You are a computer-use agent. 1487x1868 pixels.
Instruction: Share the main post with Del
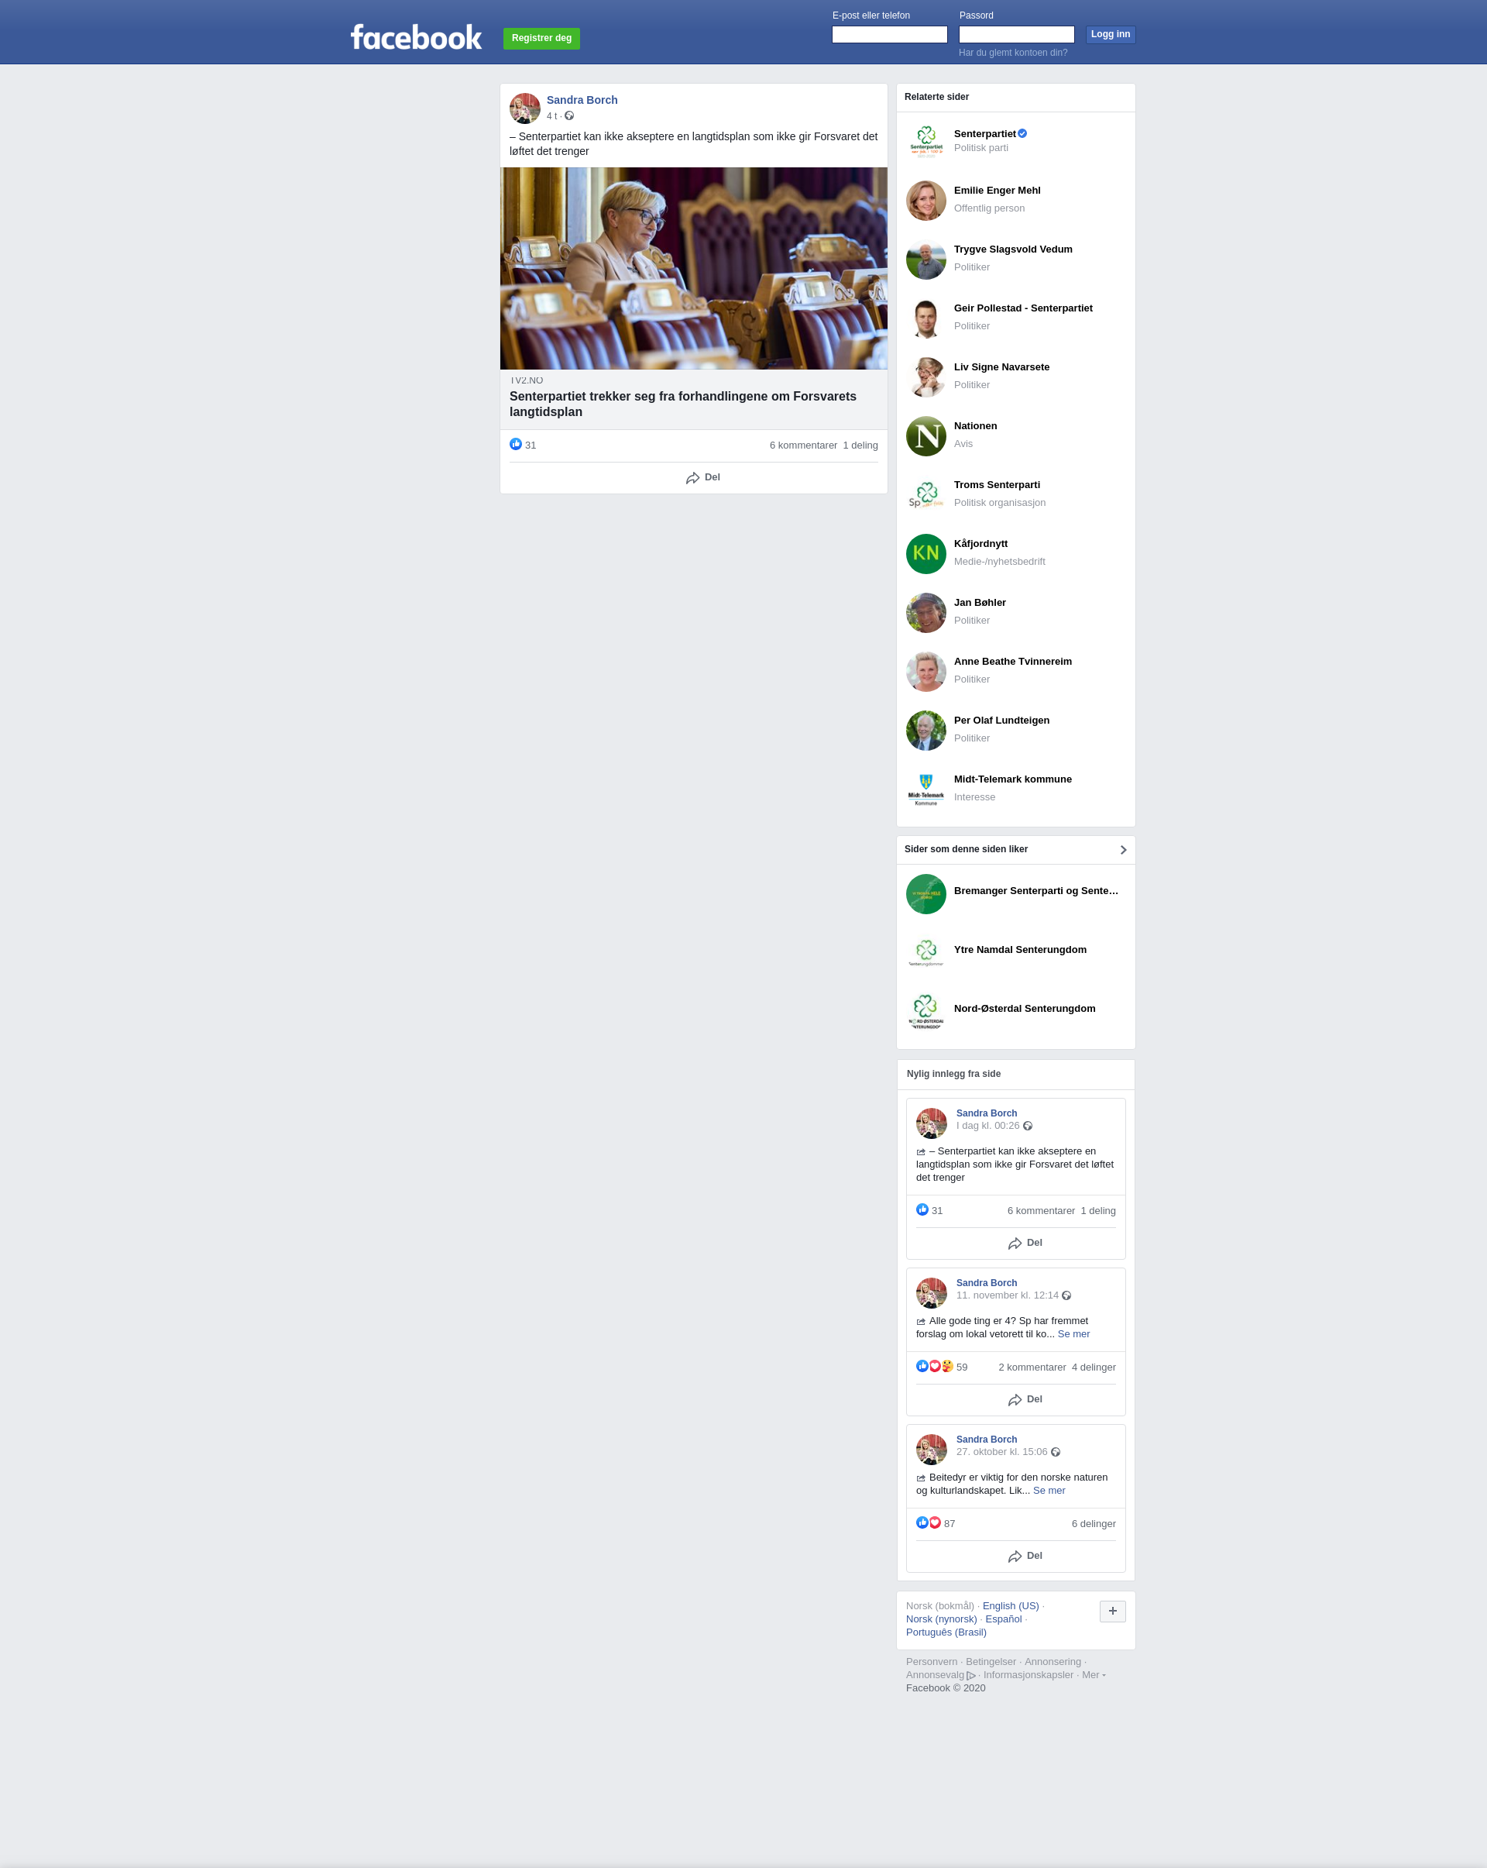702,477
